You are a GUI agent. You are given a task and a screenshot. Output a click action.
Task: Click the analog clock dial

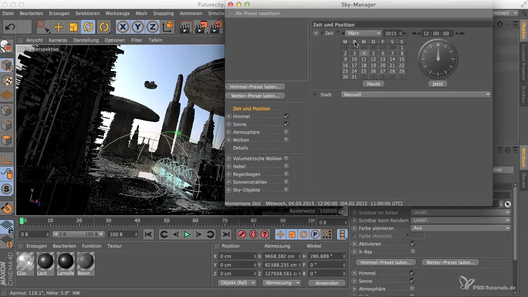(x=438, y=59)
